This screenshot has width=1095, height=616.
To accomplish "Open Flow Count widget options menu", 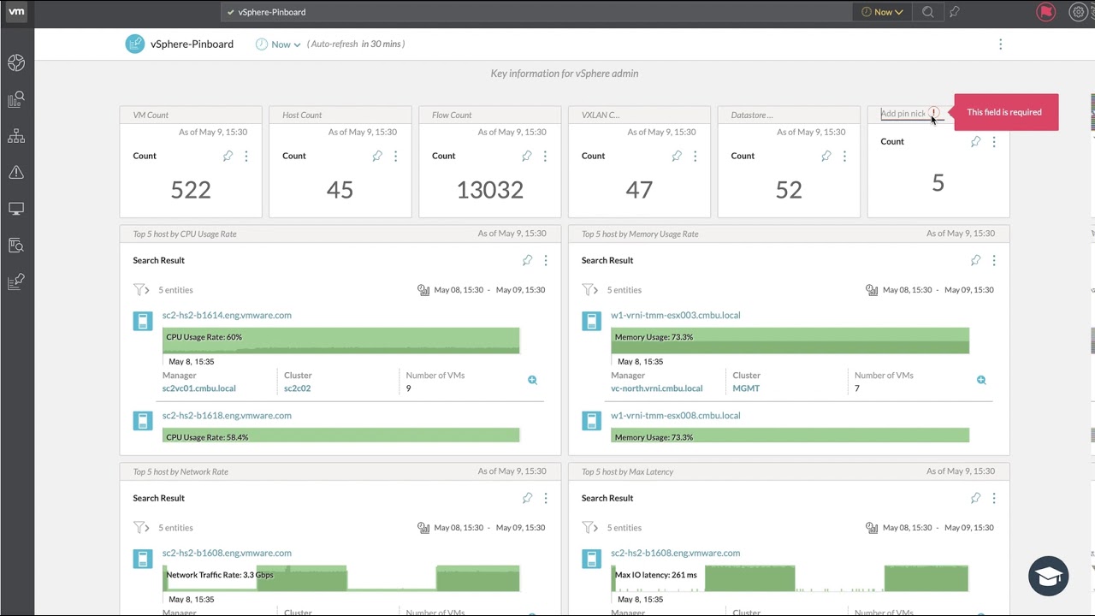I will (x=545, y=156).
